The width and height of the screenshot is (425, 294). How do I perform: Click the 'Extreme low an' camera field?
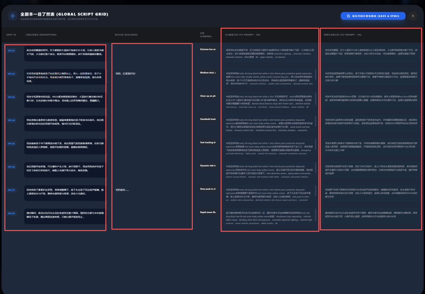(208, 49)
